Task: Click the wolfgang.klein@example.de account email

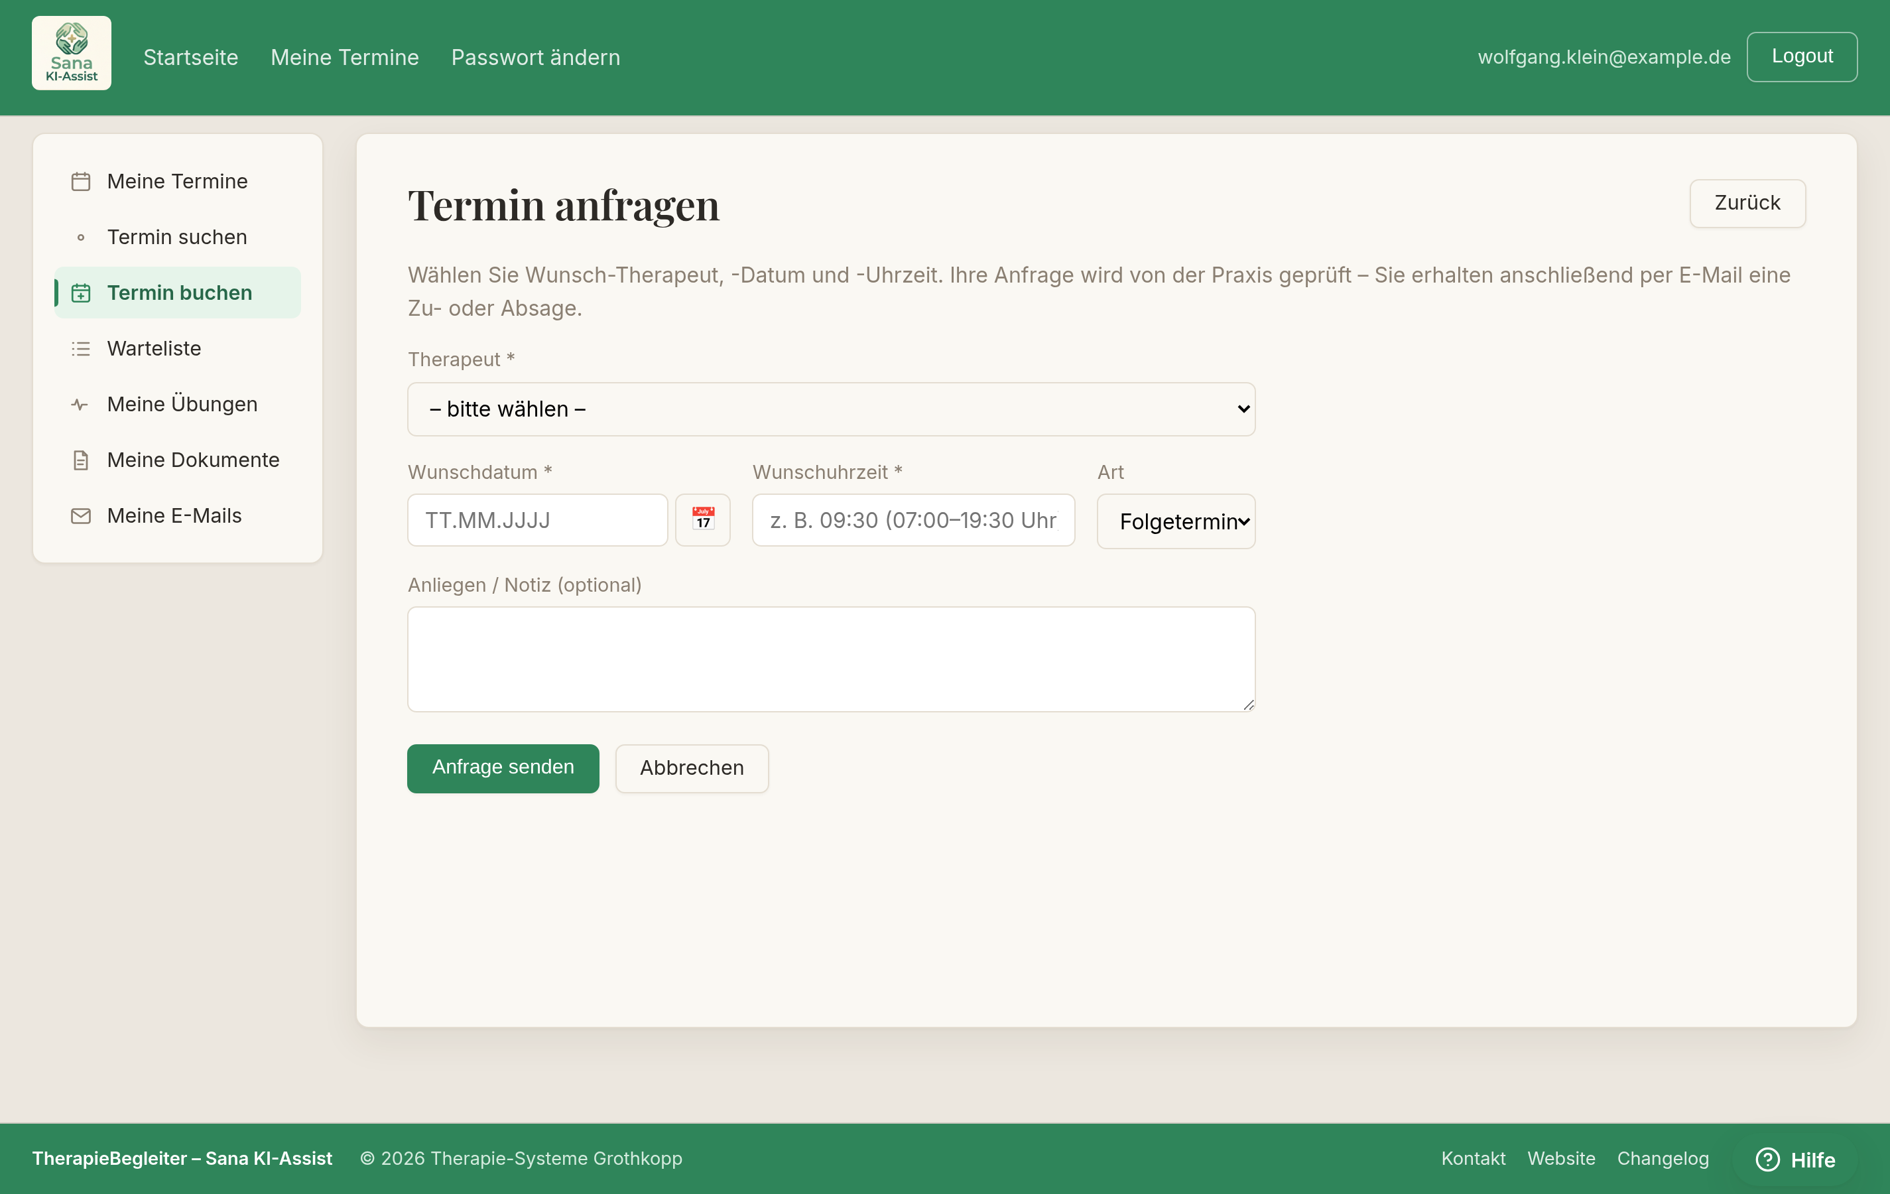Action: 1604,57
